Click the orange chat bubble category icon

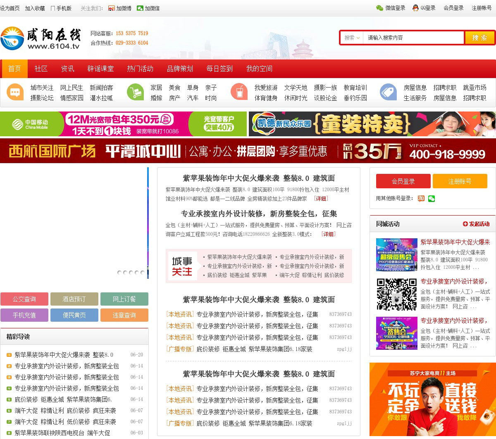click(x=15, y=92)
